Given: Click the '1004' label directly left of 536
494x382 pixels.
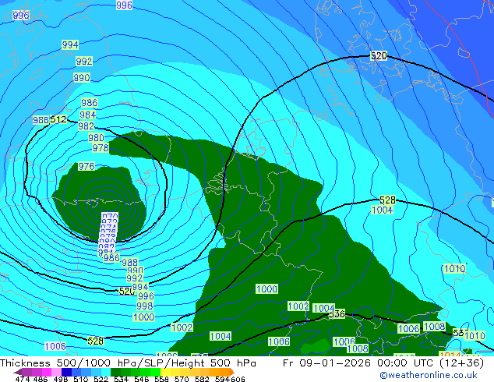Looking at the screenshot, I should click(324, 308).
